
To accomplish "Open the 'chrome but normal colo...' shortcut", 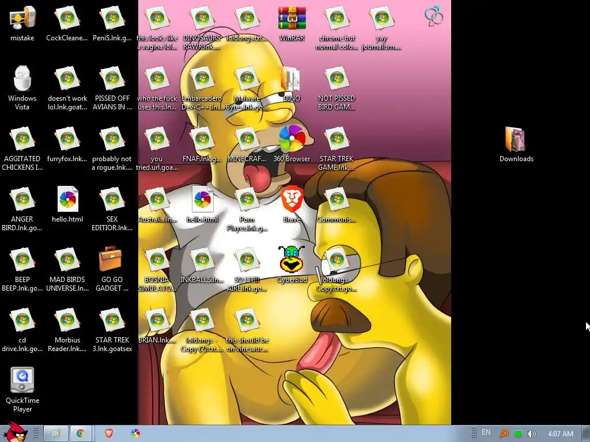I will [x=336, y=28].
